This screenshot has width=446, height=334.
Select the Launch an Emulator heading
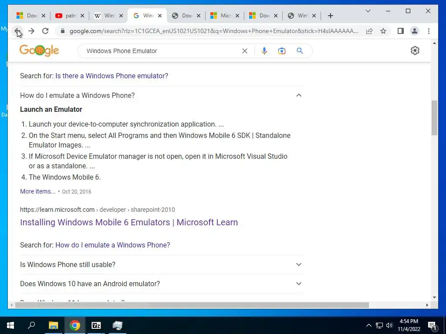point(51,109)
